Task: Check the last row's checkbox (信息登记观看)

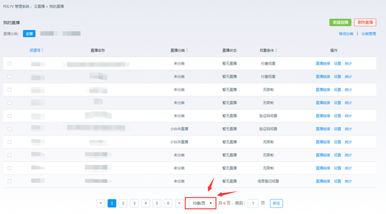Action: [9, 181]
